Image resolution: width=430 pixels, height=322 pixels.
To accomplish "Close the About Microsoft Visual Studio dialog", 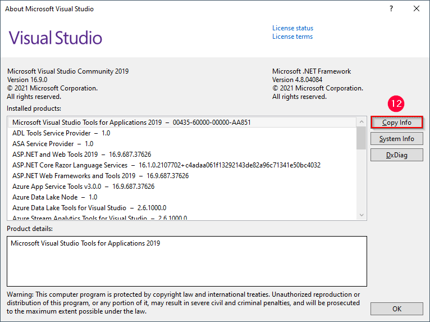I will [x=416, y=9].
